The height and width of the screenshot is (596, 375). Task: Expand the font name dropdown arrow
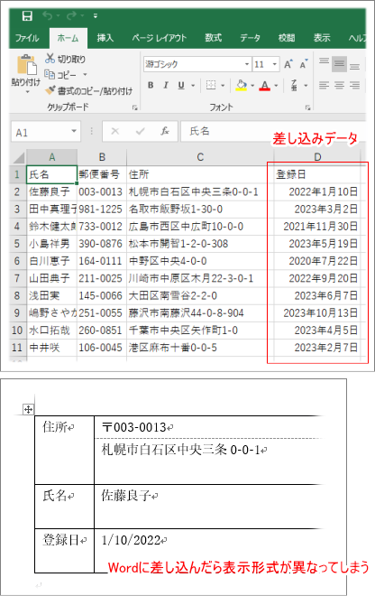pyautogui.click(x=247, y=64)
